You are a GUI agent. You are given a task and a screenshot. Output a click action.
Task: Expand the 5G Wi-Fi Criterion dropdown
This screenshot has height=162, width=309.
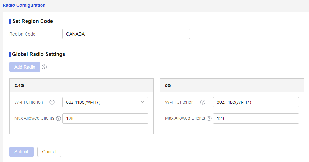[256, 102]
